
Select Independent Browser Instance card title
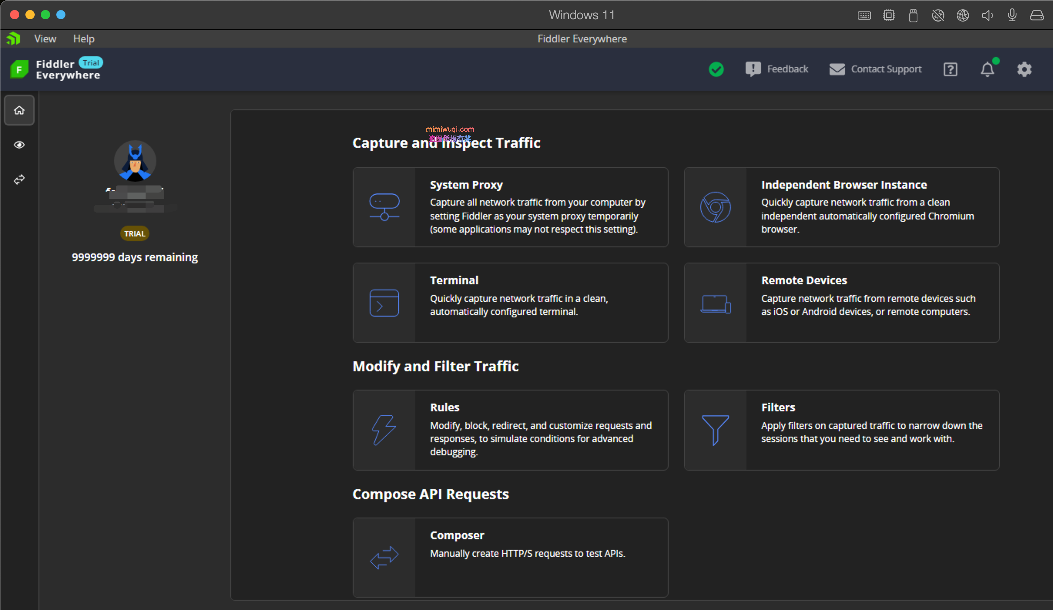pos(844,185)
